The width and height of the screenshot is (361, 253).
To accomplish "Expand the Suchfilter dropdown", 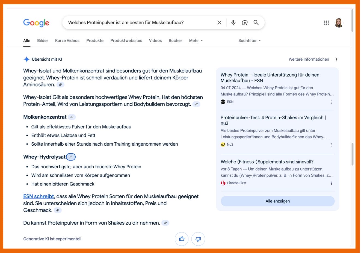I will coord(249,40).
